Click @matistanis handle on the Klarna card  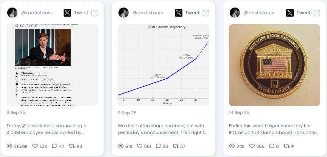(259, 13)
